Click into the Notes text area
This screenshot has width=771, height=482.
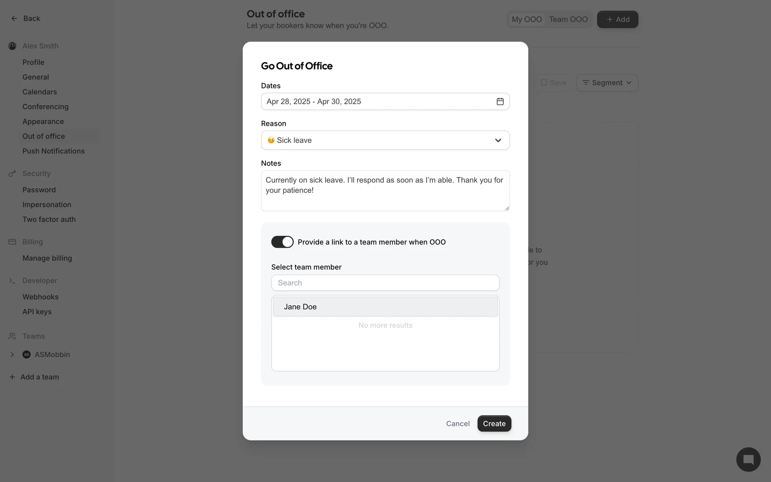pos(385,191)
